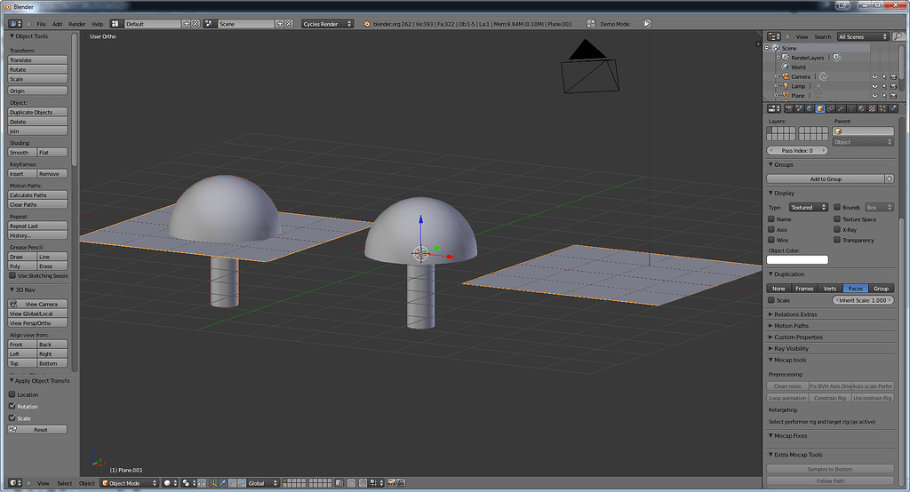Open the World properties tab icon
Viewport: 910px width, 492px height.
810,108
